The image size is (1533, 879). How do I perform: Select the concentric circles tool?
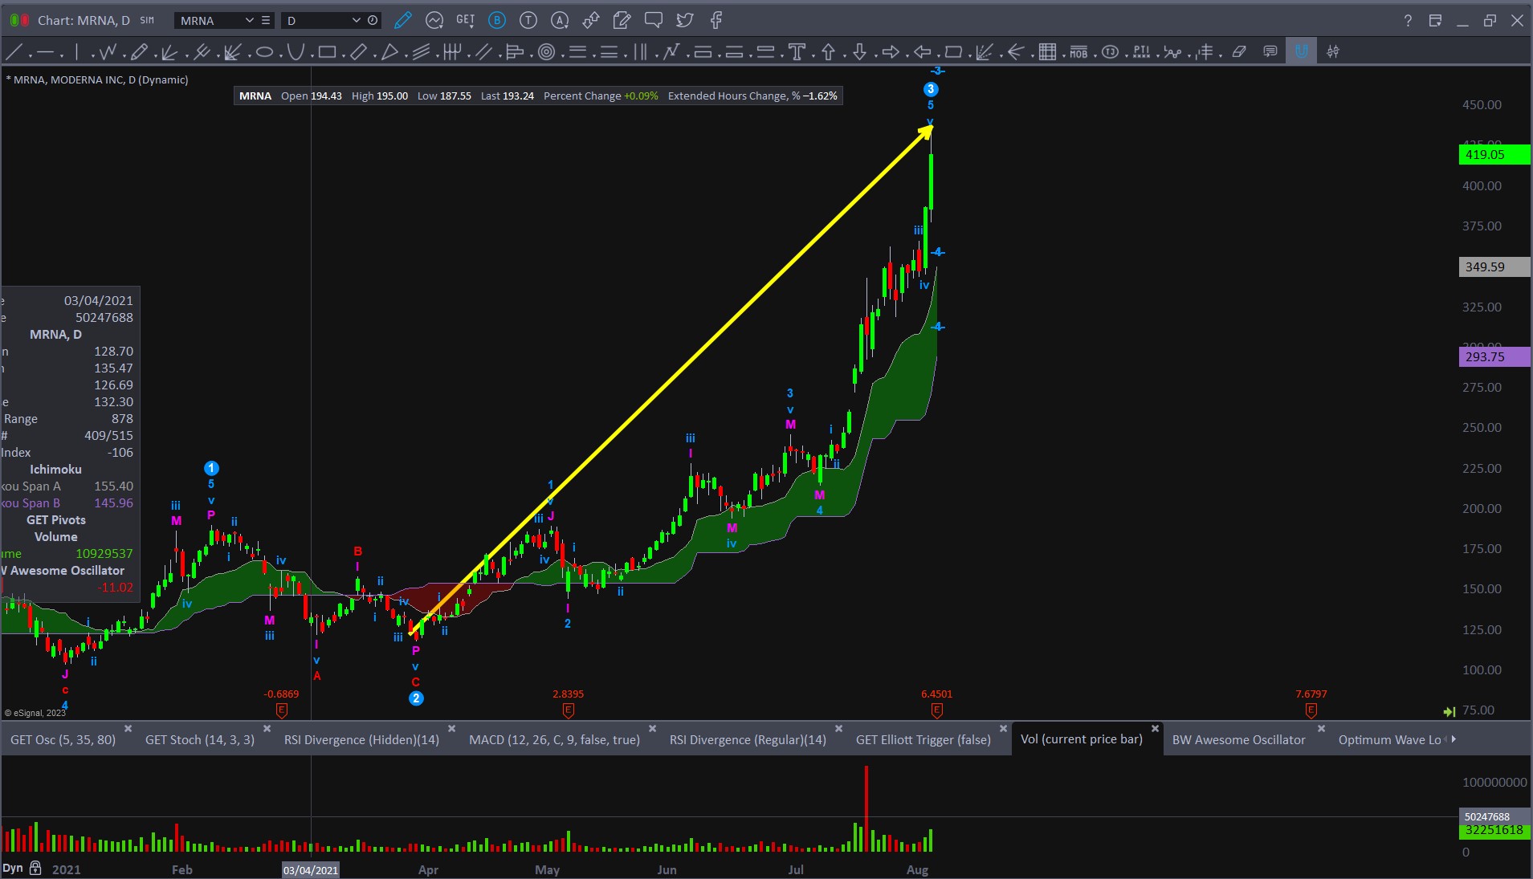(547, 52)
